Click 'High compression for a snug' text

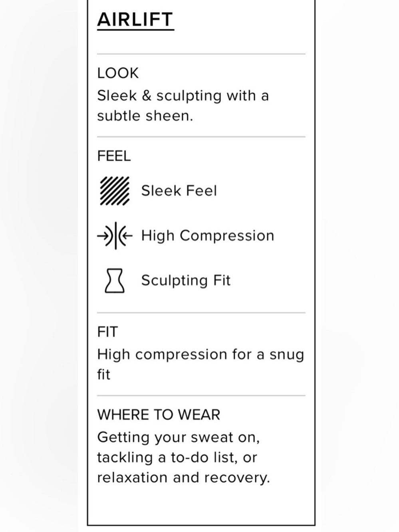(200, 355)
